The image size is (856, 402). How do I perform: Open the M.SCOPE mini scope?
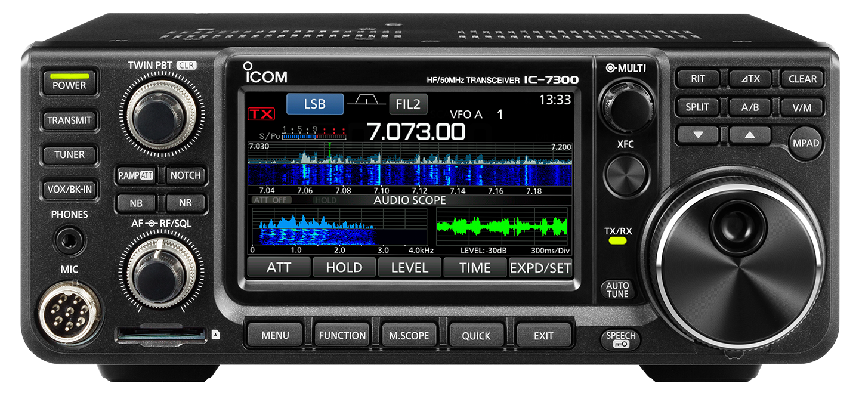(409, 336)
